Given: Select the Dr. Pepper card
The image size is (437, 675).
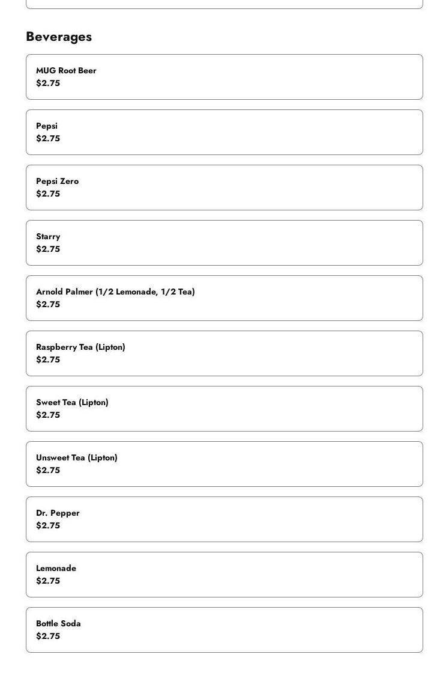Looking at the screenshot, I should coord(224,519).
